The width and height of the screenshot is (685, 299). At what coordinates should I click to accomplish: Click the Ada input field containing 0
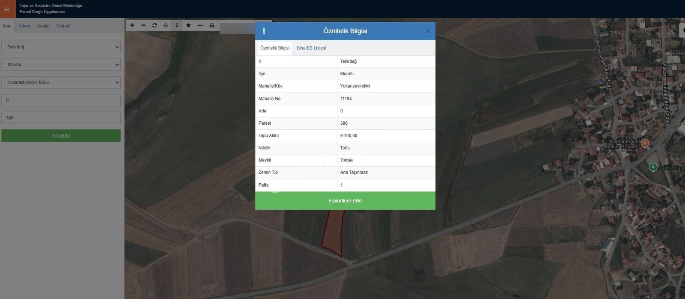click(x=61, y=100)
